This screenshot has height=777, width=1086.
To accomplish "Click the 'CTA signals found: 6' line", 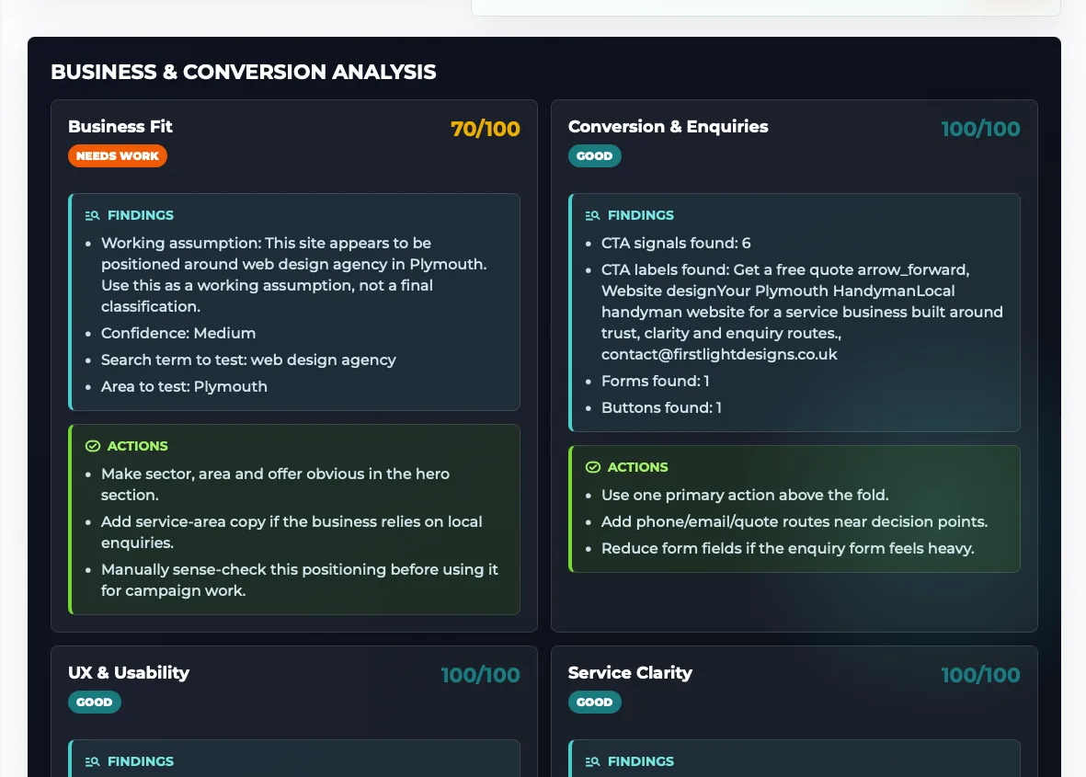I will [676, 243].
